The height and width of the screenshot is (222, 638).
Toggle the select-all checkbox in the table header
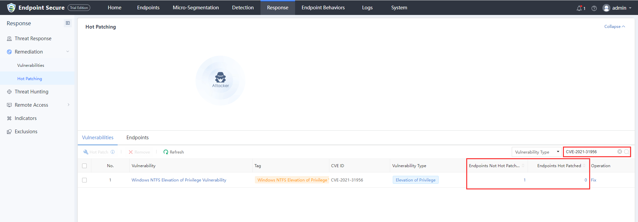(84, 166)
